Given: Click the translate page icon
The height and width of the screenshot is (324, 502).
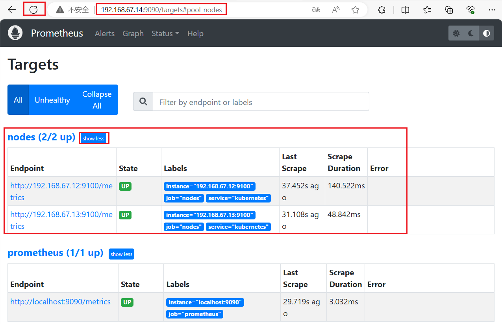Looking at the screenshot, I should coord(316,10).
